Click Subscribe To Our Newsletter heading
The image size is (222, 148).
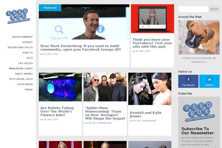pos(198,131)
